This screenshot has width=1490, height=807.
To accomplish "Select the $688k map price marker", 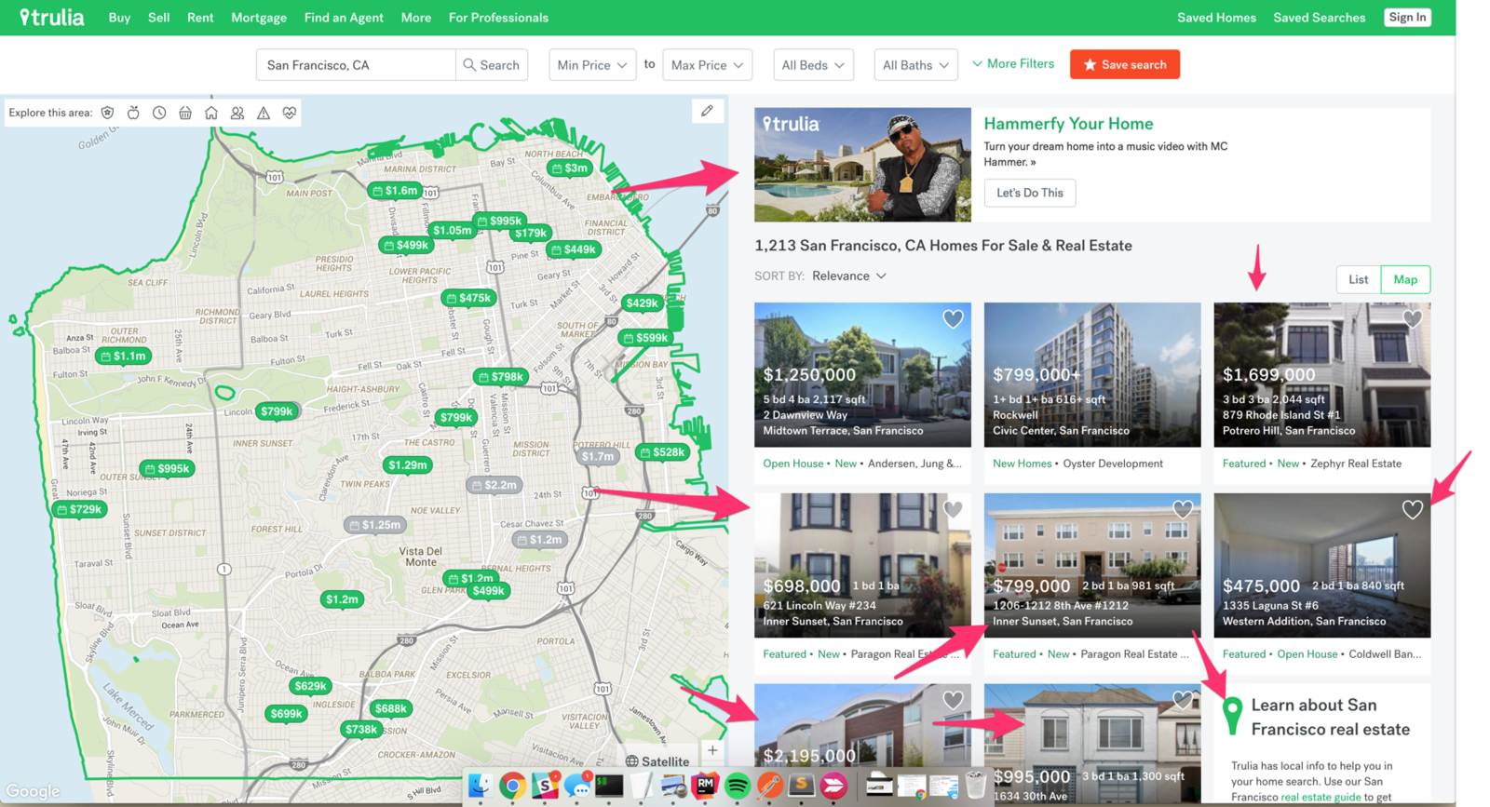I will [391, 708].
